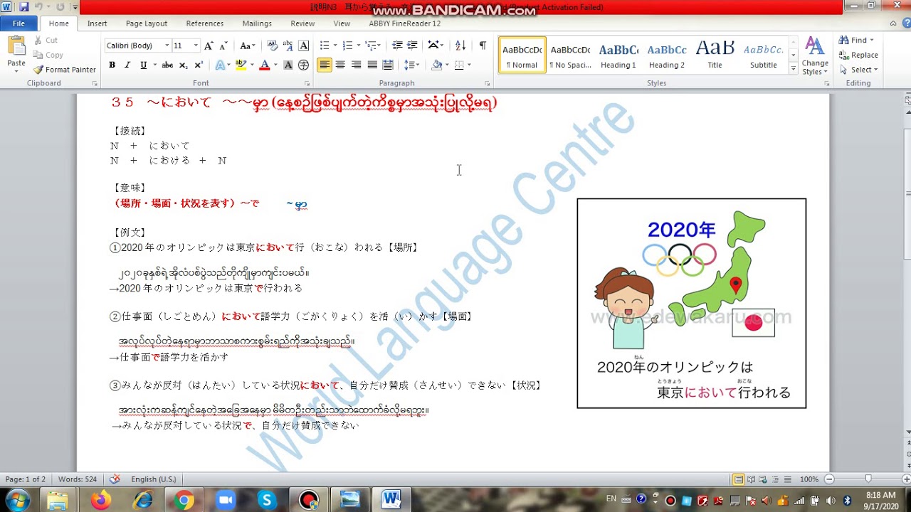Screen dimensions: 911x512
Task: Toggle Align Text Right
Action: (356, 65)
